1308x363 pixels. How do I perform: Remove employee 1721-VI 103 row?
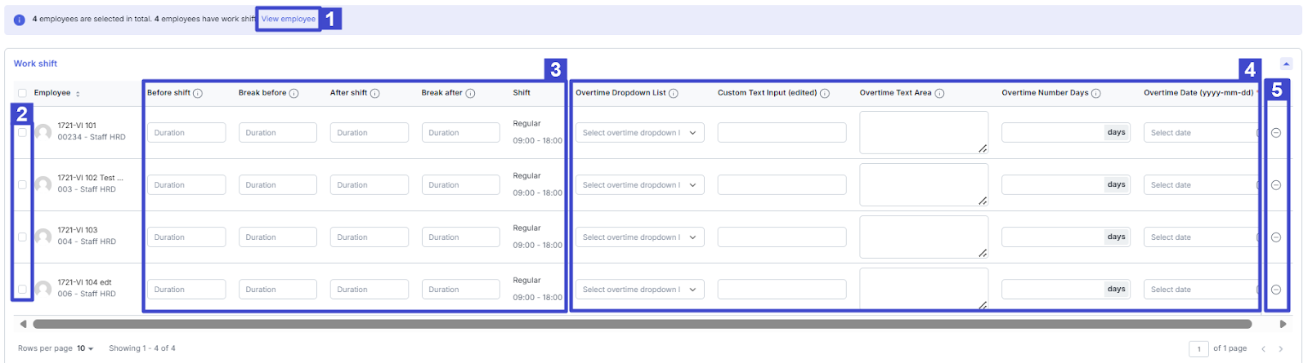[x=1276, y=237]
